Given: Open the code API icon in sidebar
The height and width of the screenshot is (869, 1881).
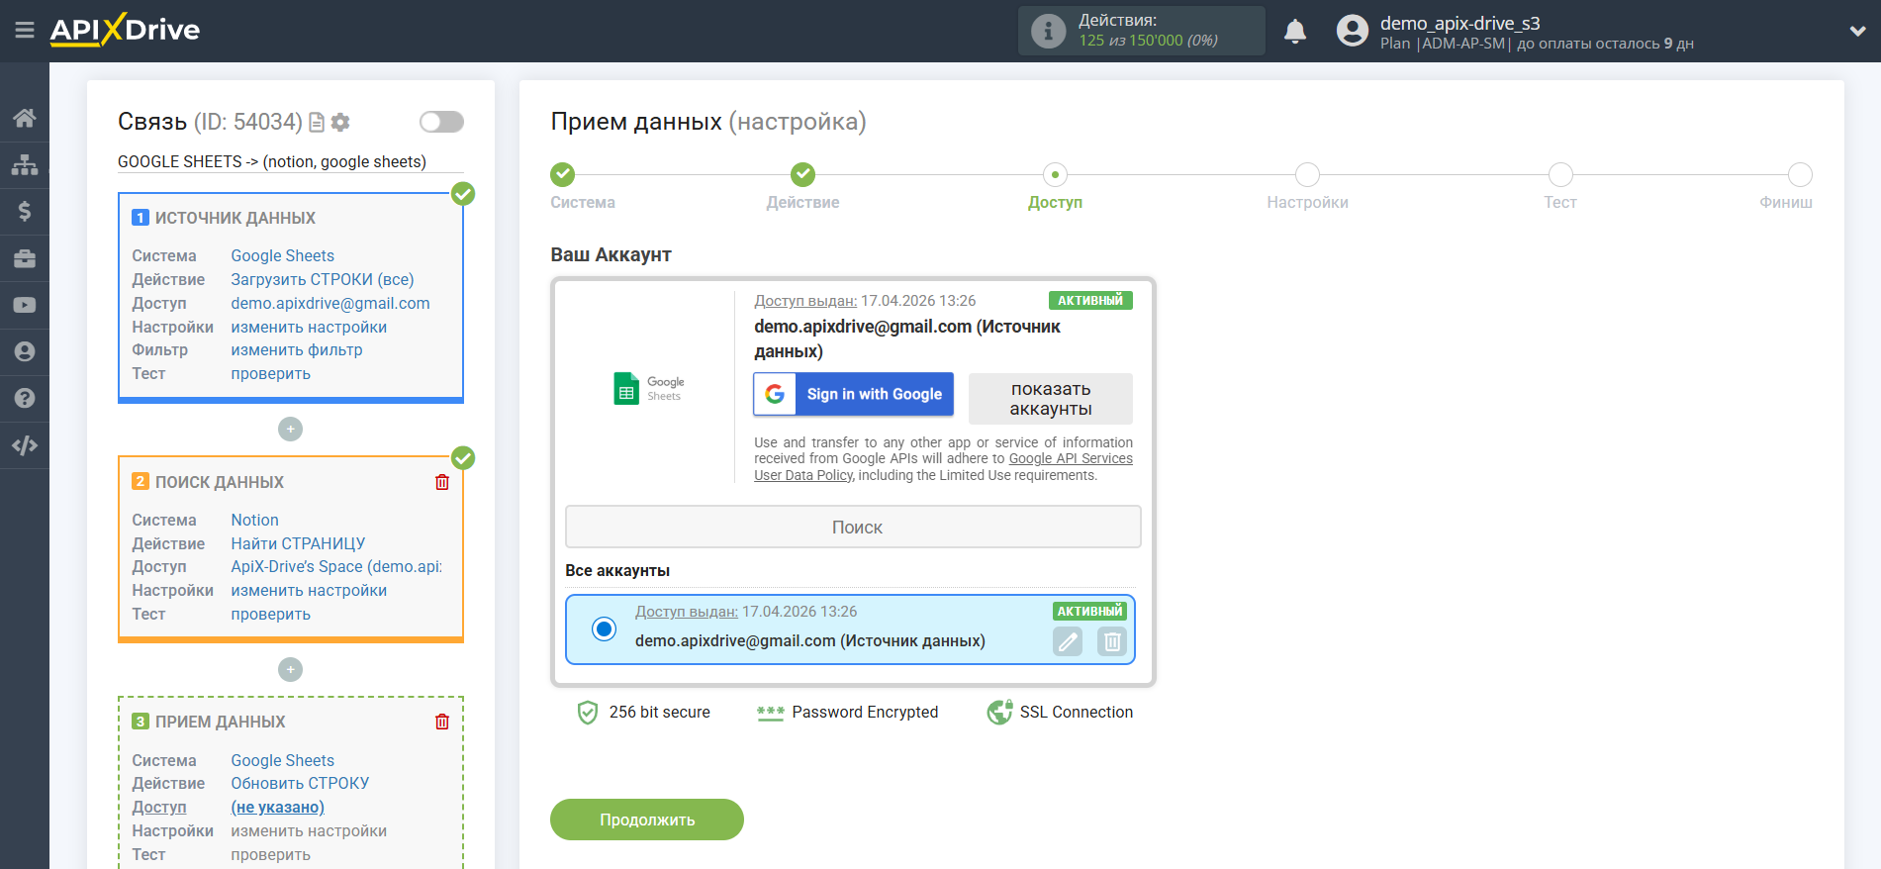Looking at the screenshot, I should pos(25,445).
